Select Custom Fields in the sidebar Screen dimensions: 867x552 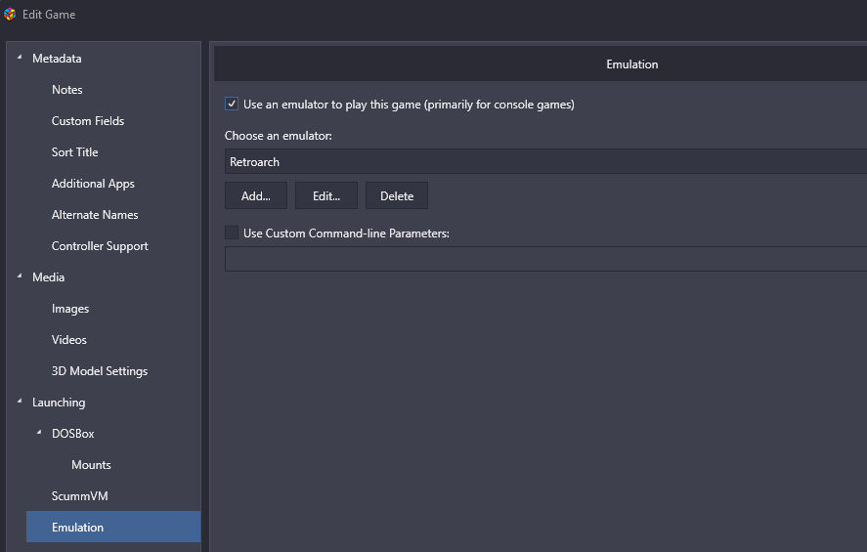(x=88, y=120)
